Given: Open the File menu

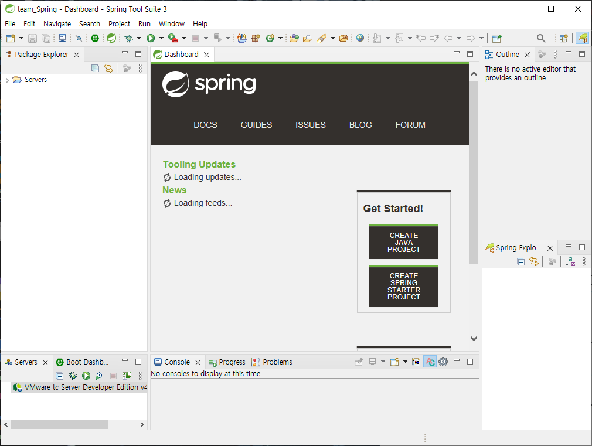Looking at the screenshot, I should pyautogui.click(x=10, y=24).
